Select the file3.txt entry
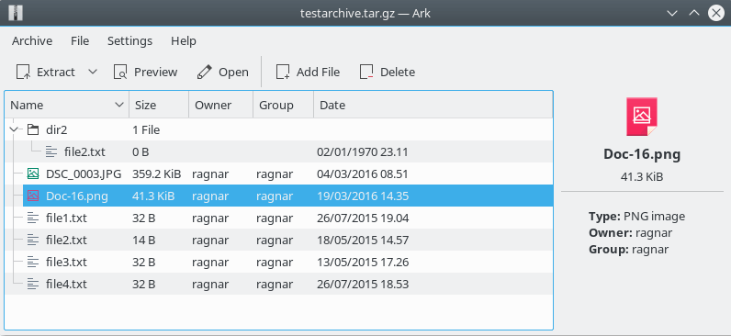The image size is (731, 336). [x=66, y=262]
